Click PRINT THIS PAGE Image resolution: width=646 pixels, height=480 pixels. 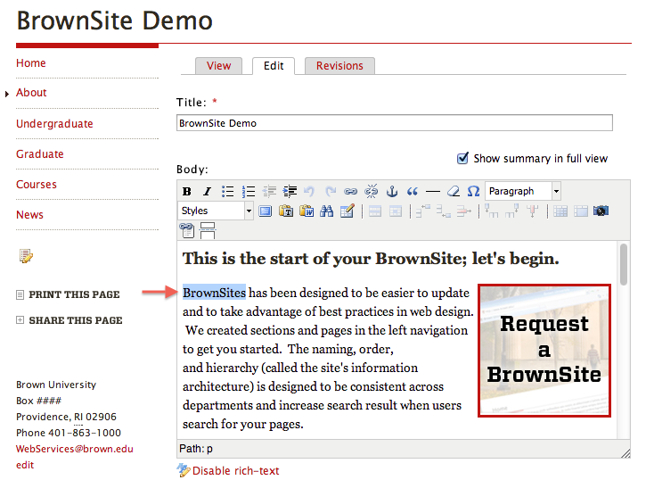[x=74, y=294]
